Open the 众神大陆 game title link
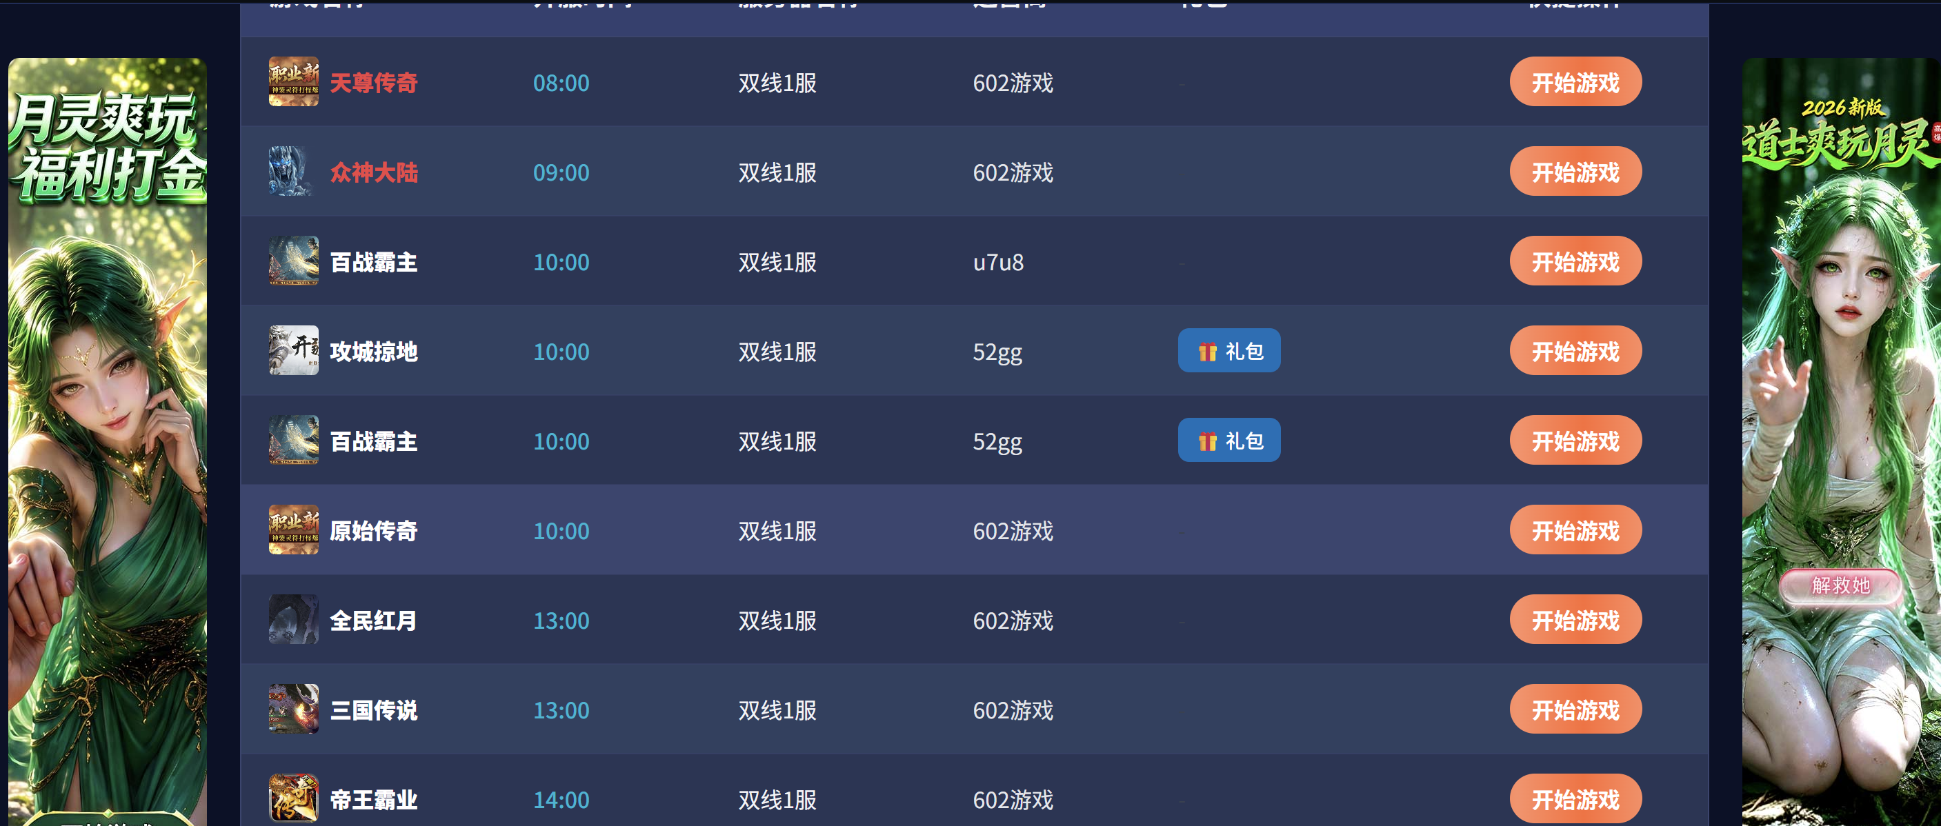This screenshot has width=1941, height=826. coord(374,172)
